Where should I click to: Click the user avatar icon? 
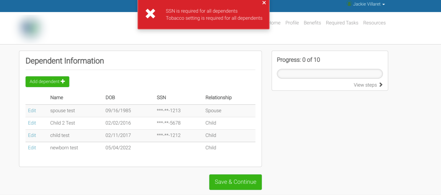point(349,4)
